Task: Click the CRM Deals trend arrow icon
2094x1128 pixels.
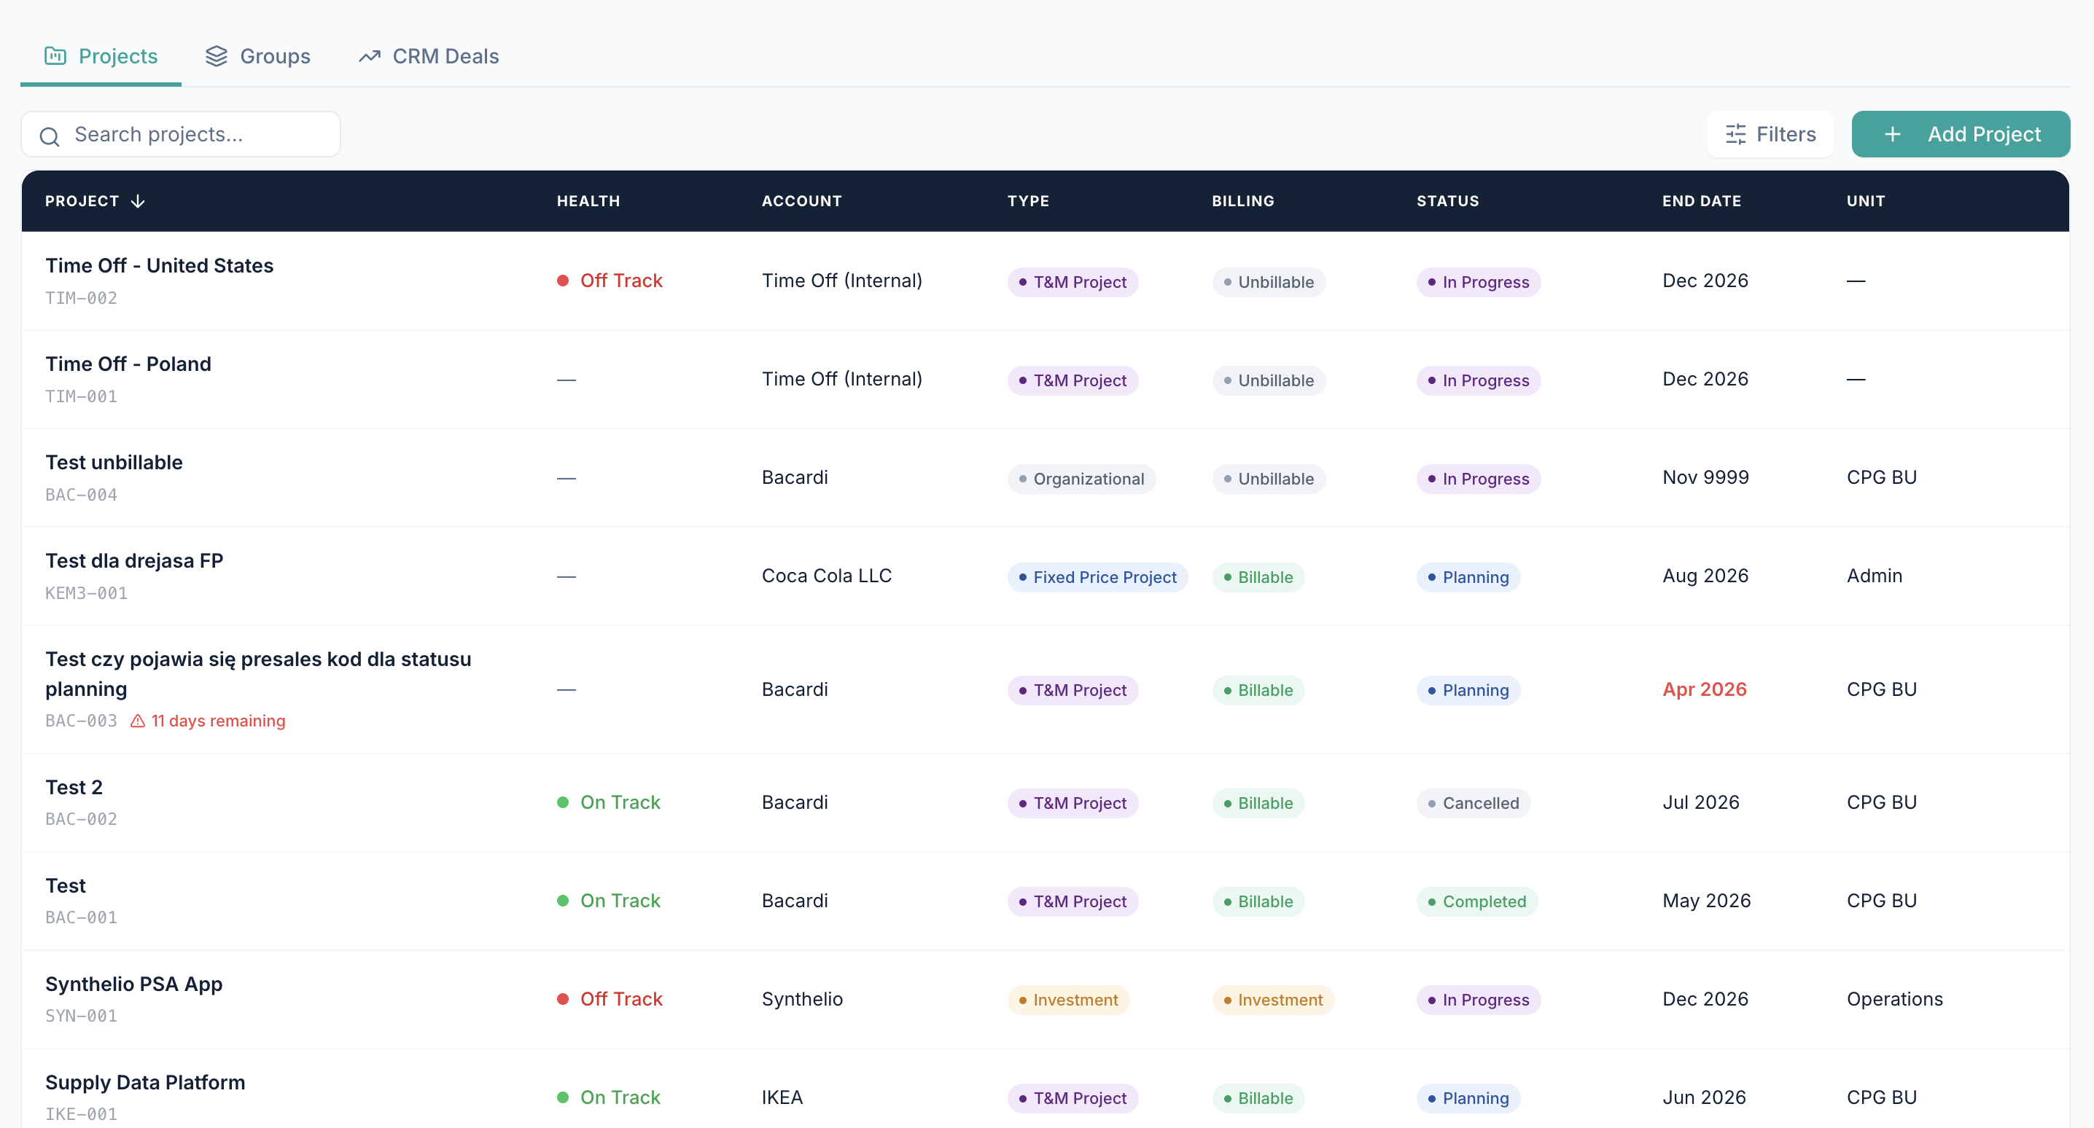Action: pyautogui.click(x=370, y=56)
